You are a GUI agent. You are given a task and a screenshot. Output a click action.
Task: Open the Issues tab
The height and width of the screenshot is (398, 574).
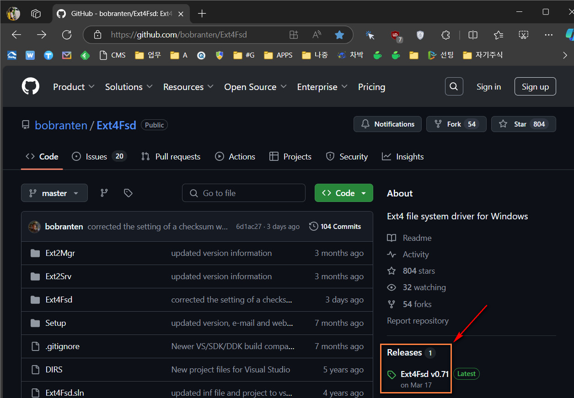coord(99,157)
